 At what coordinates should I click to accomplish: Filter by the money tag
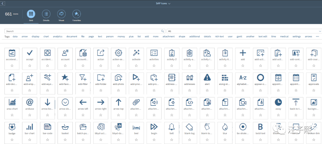tap(121, 37)
